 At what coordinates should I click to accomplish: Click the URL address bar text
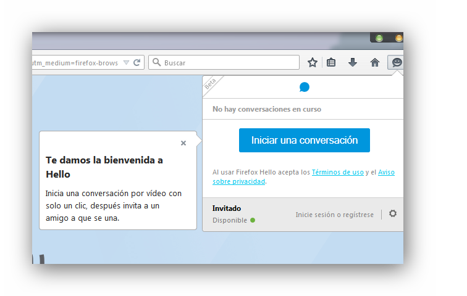point(75,63)
